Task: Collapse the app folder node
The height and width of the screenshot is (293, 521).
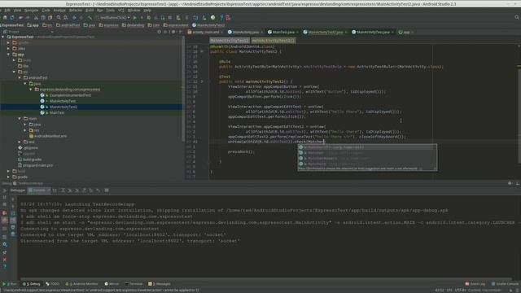Action: click(8, 55)
